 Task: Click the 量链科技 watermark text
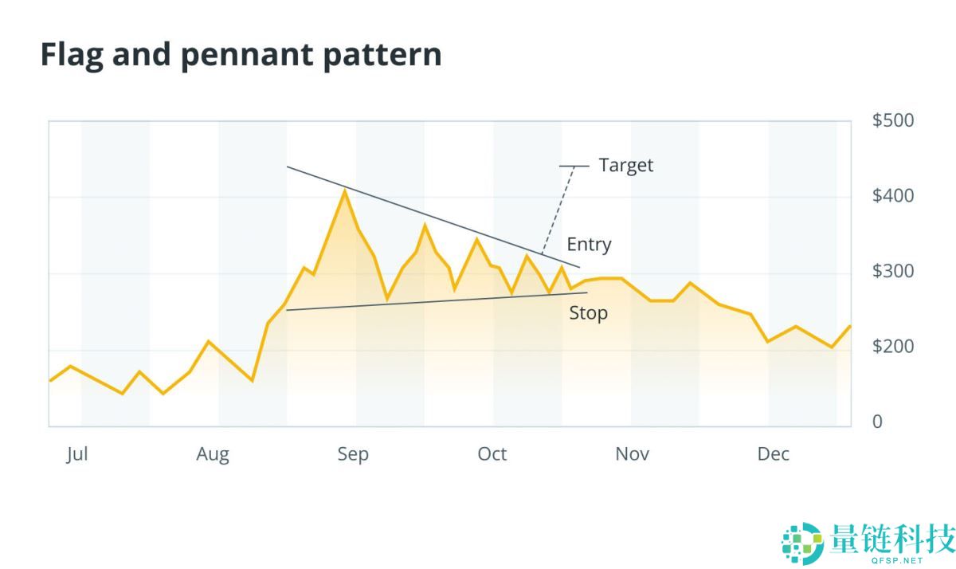click(x=891, y=537)
